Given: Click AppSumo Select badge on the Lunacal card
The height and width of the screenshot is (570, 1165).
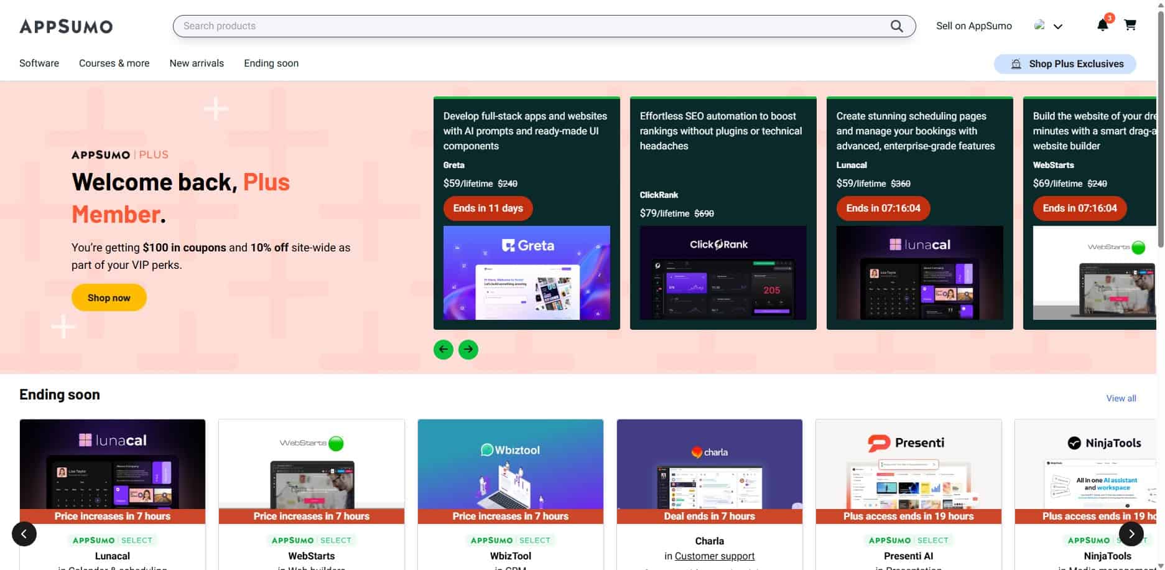Looking at the screenshot, I should tap(113, 540).
